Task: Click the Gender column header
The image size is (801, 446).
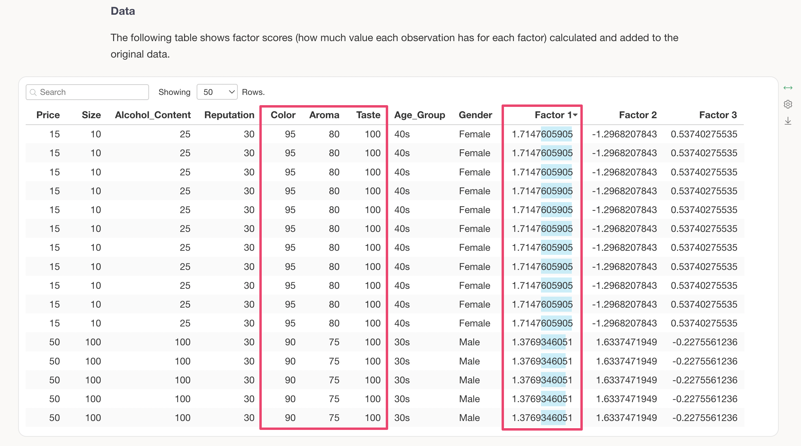Action: tap(475, 115)
